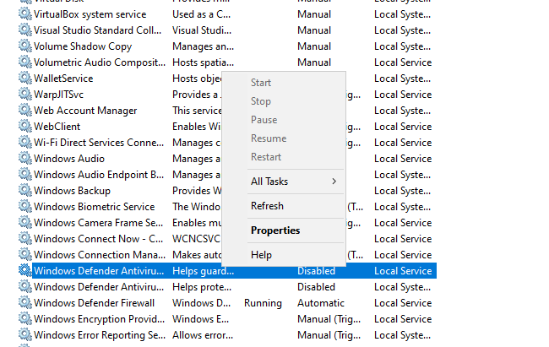
Task: Click the gear icon beside Windows Camera Frame Se...
Action: pyautogui.click(x=24, y=222)
